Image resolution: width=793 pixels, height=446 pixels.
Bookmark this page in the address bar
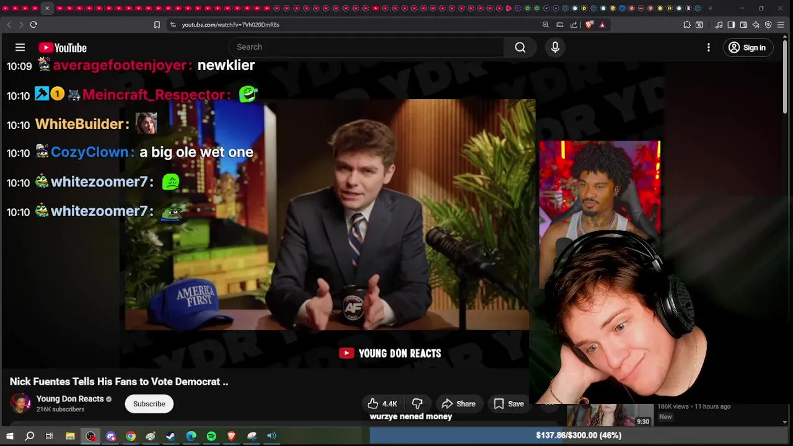coord(157,25)
